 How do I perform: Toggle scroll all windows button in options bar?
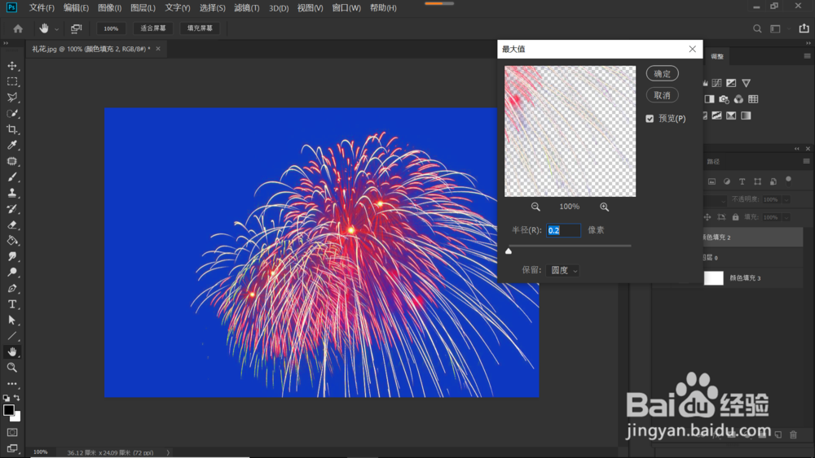pos(77,28)
